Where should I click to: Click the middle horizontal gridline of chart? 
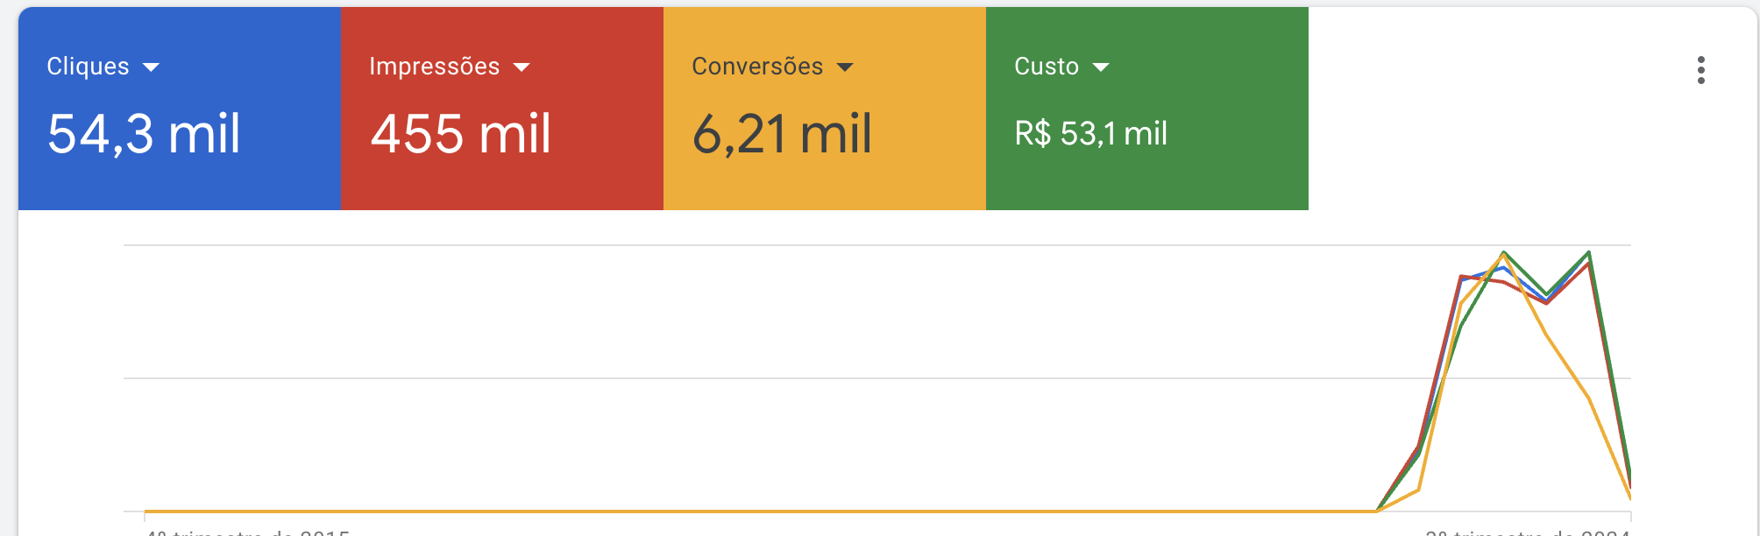coord(701,378)
